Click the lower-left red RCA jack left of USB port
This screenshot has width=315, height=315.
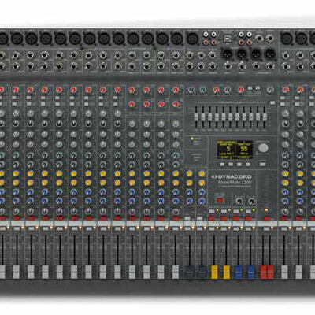(206, 42)
